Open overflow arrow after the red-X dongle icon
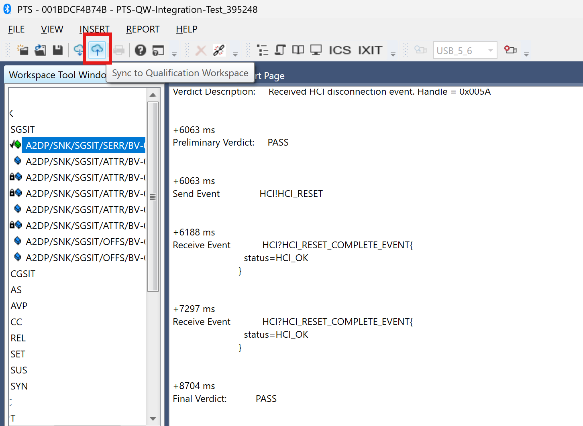The width and height of the screenshot is (583, 426). (526, 53)
